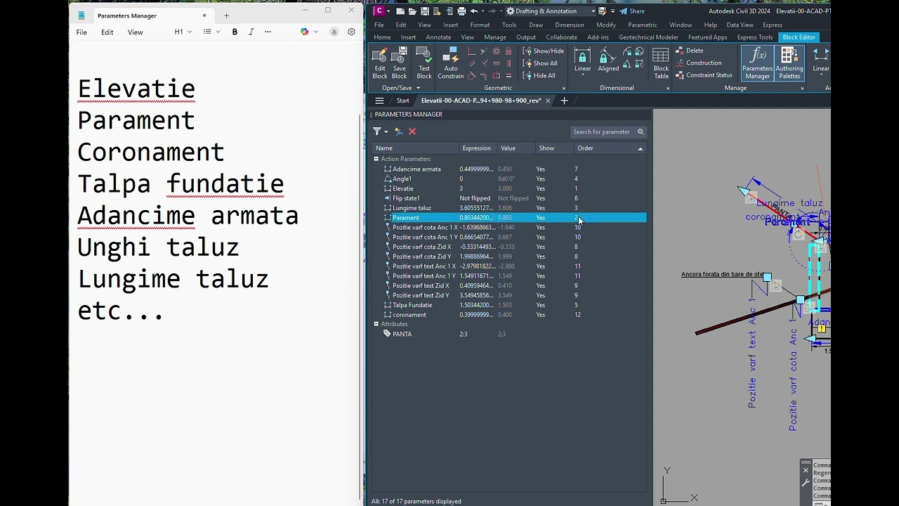Add a new drawing tab with plus

(564, 100)
